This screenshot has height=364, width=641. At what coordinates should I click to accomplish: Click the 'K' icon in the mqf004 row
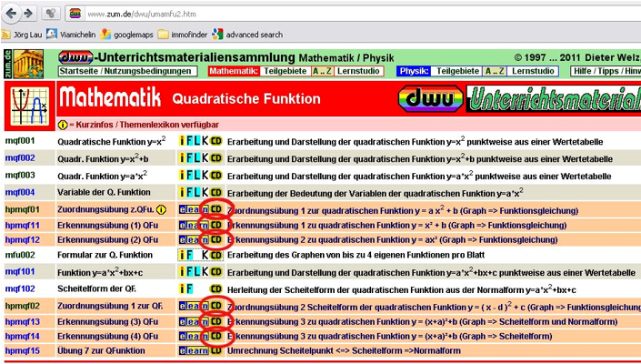pos(206,192)
